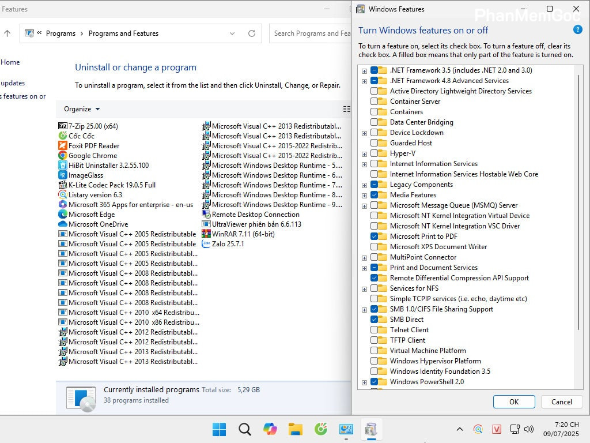This screenshot has height=443, width=590.
Task: Navigate to Programs in the breadcrumb bar
Action: click(x=60, y=33)
